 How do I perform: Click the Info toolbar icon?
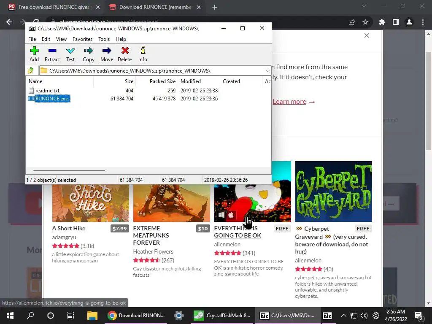(x=143, y=54)
